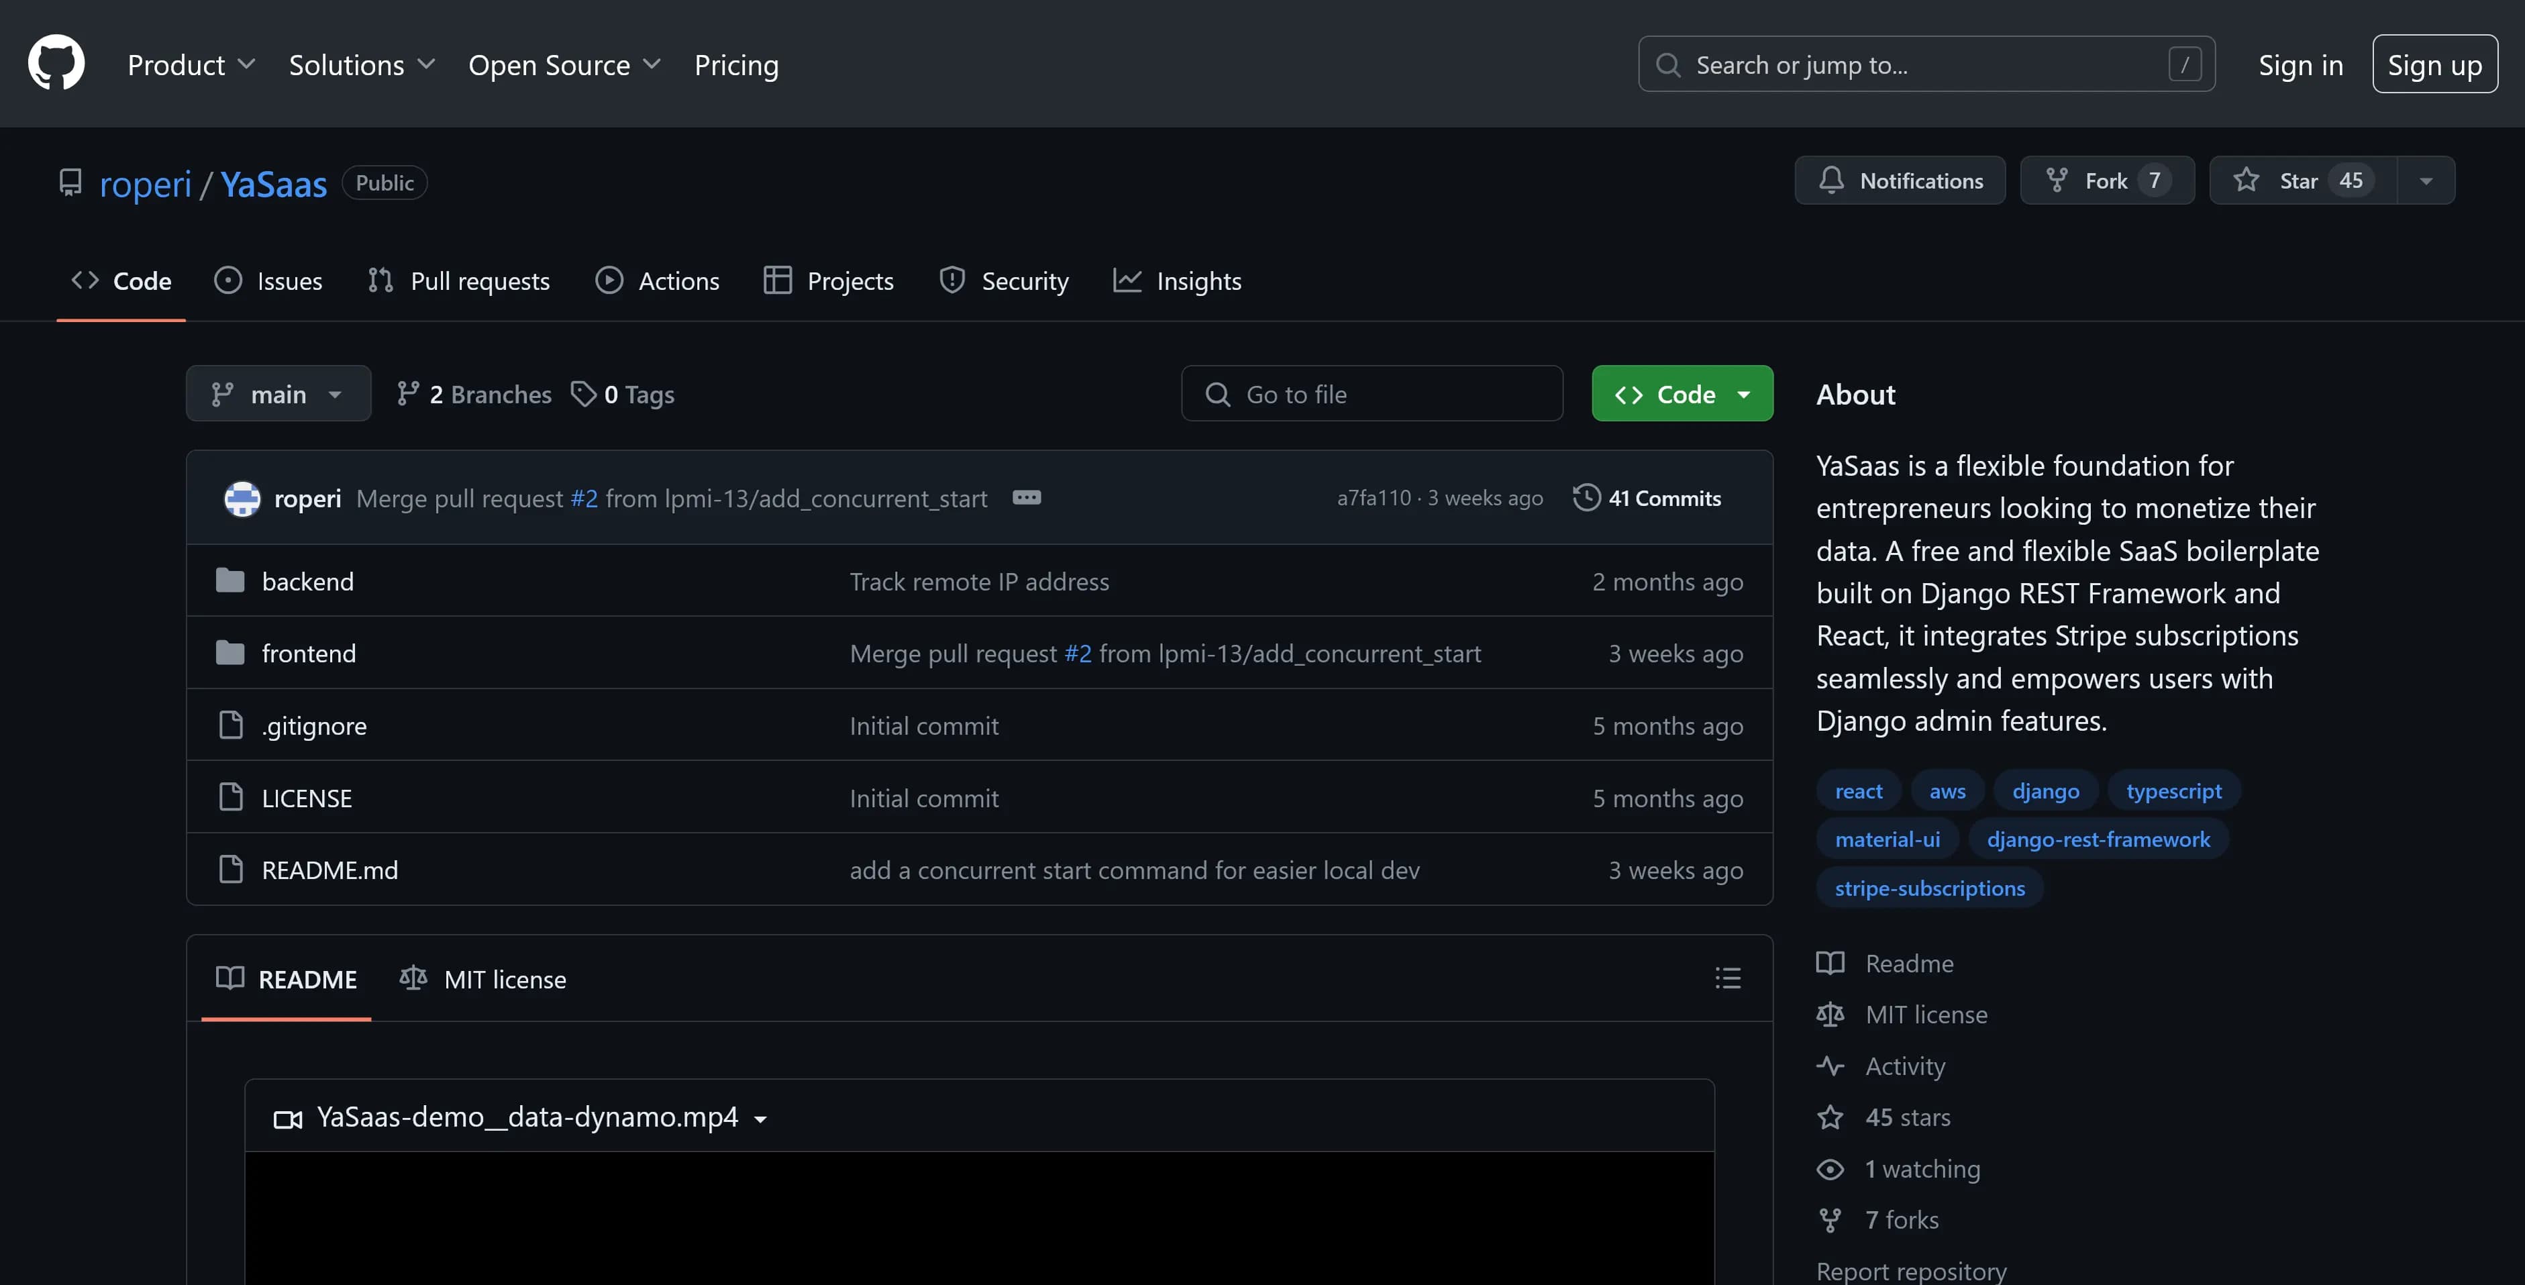
Task: Focus the Search or jump to field
Action: click(x=1926, y=64)
